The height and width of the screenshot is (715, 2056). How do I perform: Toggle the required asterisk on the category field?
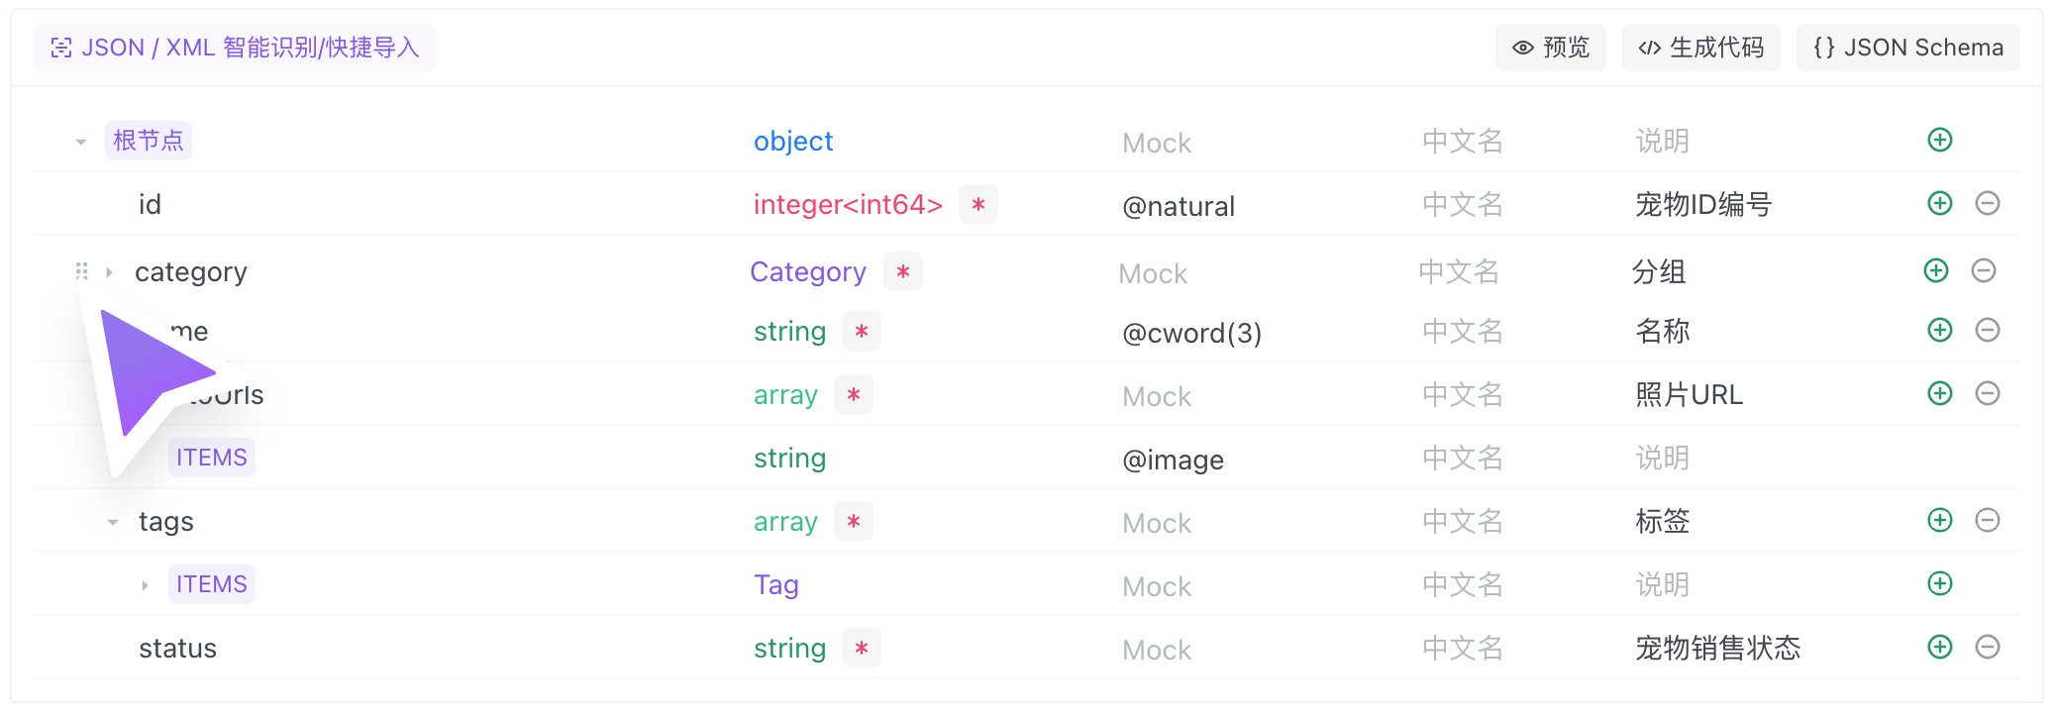[x=902, y=272]
